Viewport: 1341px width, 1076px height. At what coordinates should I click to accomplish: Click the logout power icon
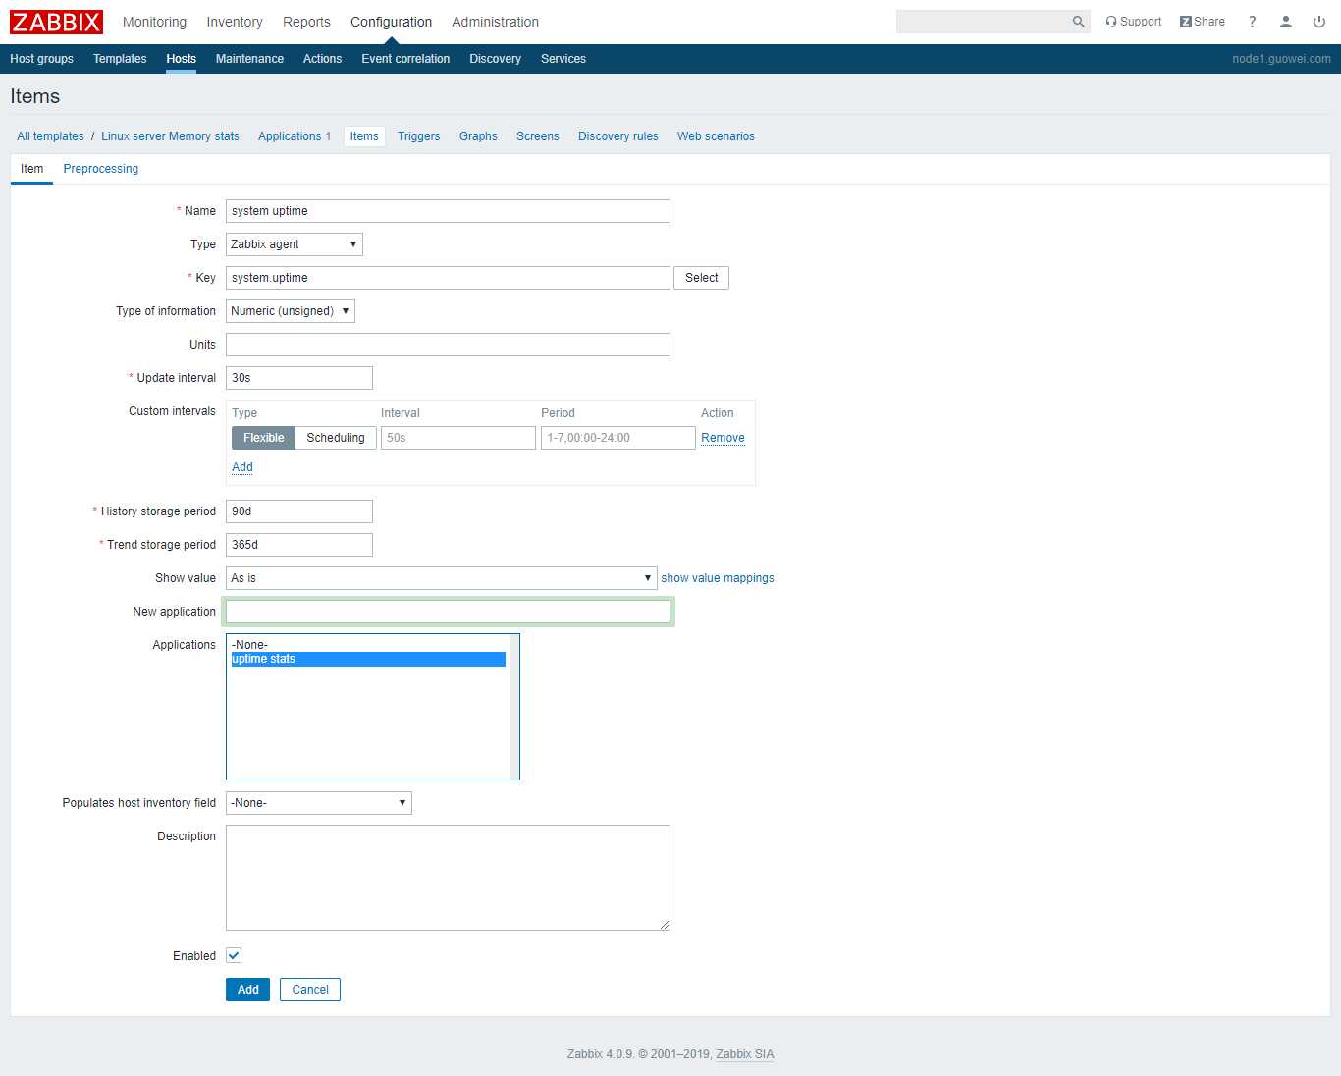pos(1319,22)
